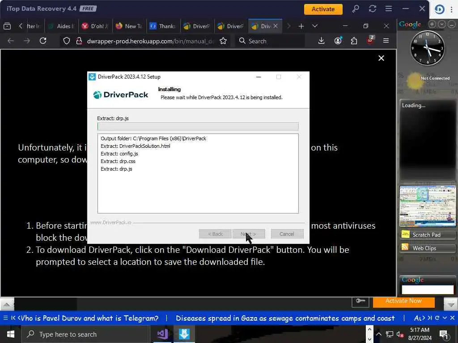Minimize the DriverPack Setup window
Image resolution: width=458 pixels, height=343 pixels.
[x=259, y=77]
